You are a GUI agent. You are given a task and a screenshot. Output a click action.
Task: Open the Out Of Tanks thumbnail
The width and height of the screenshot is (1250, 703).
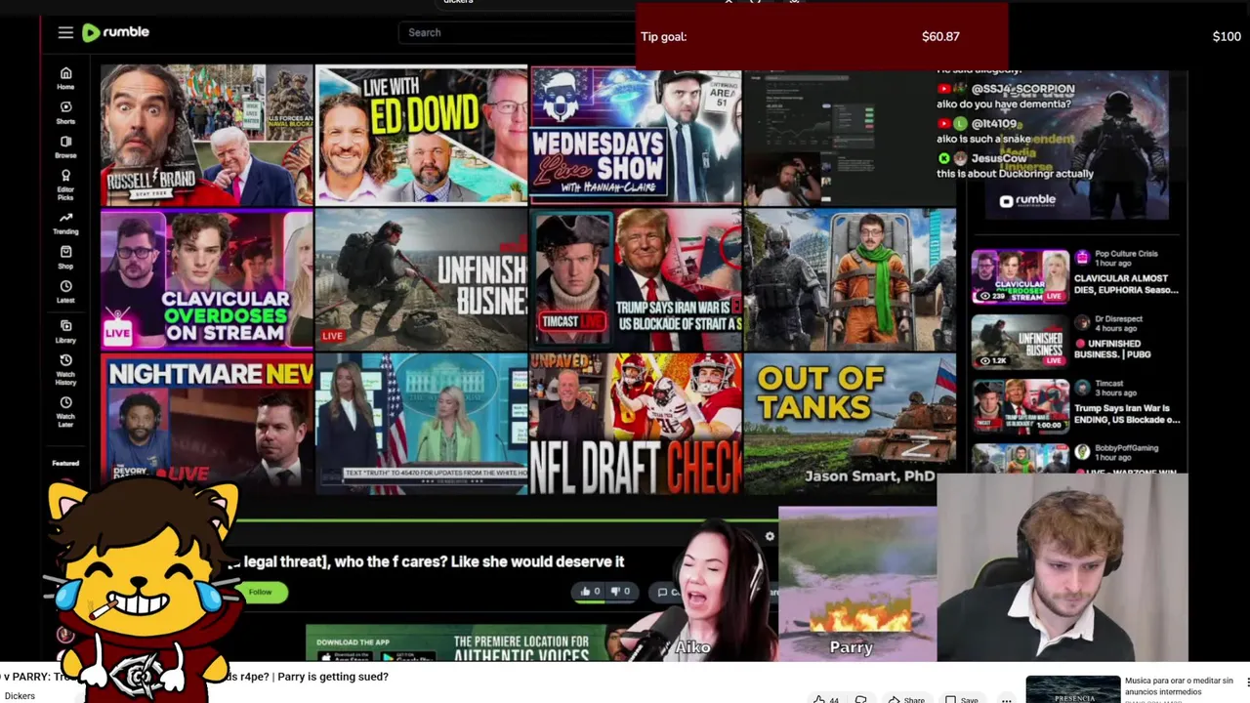pos(851,422)
